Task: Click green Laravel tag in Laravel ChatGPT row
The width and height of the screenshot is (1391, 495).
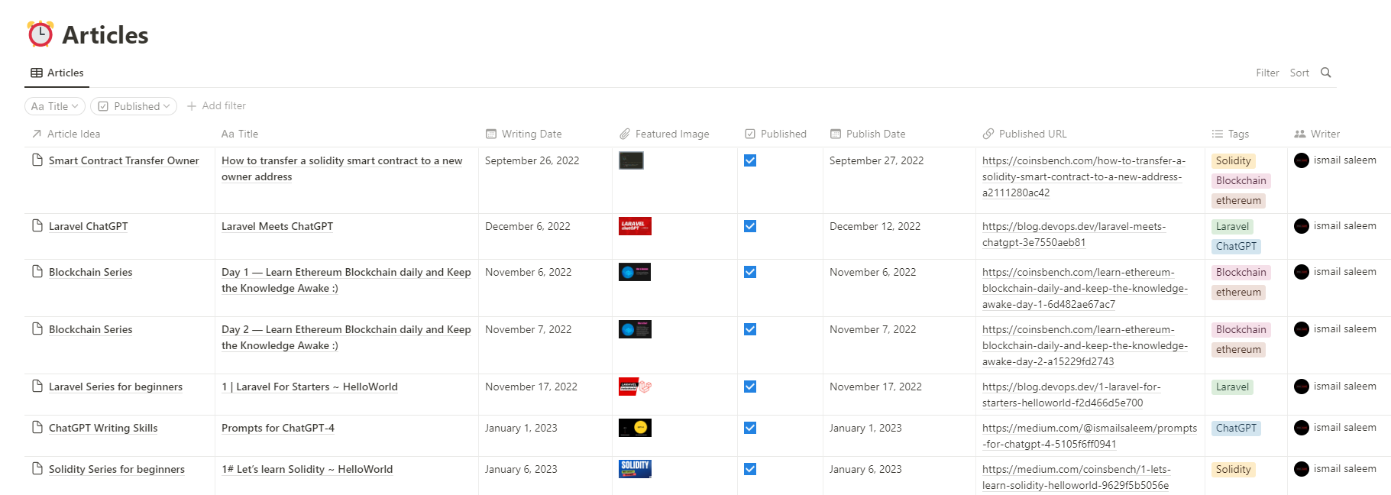Action: 1233,226
